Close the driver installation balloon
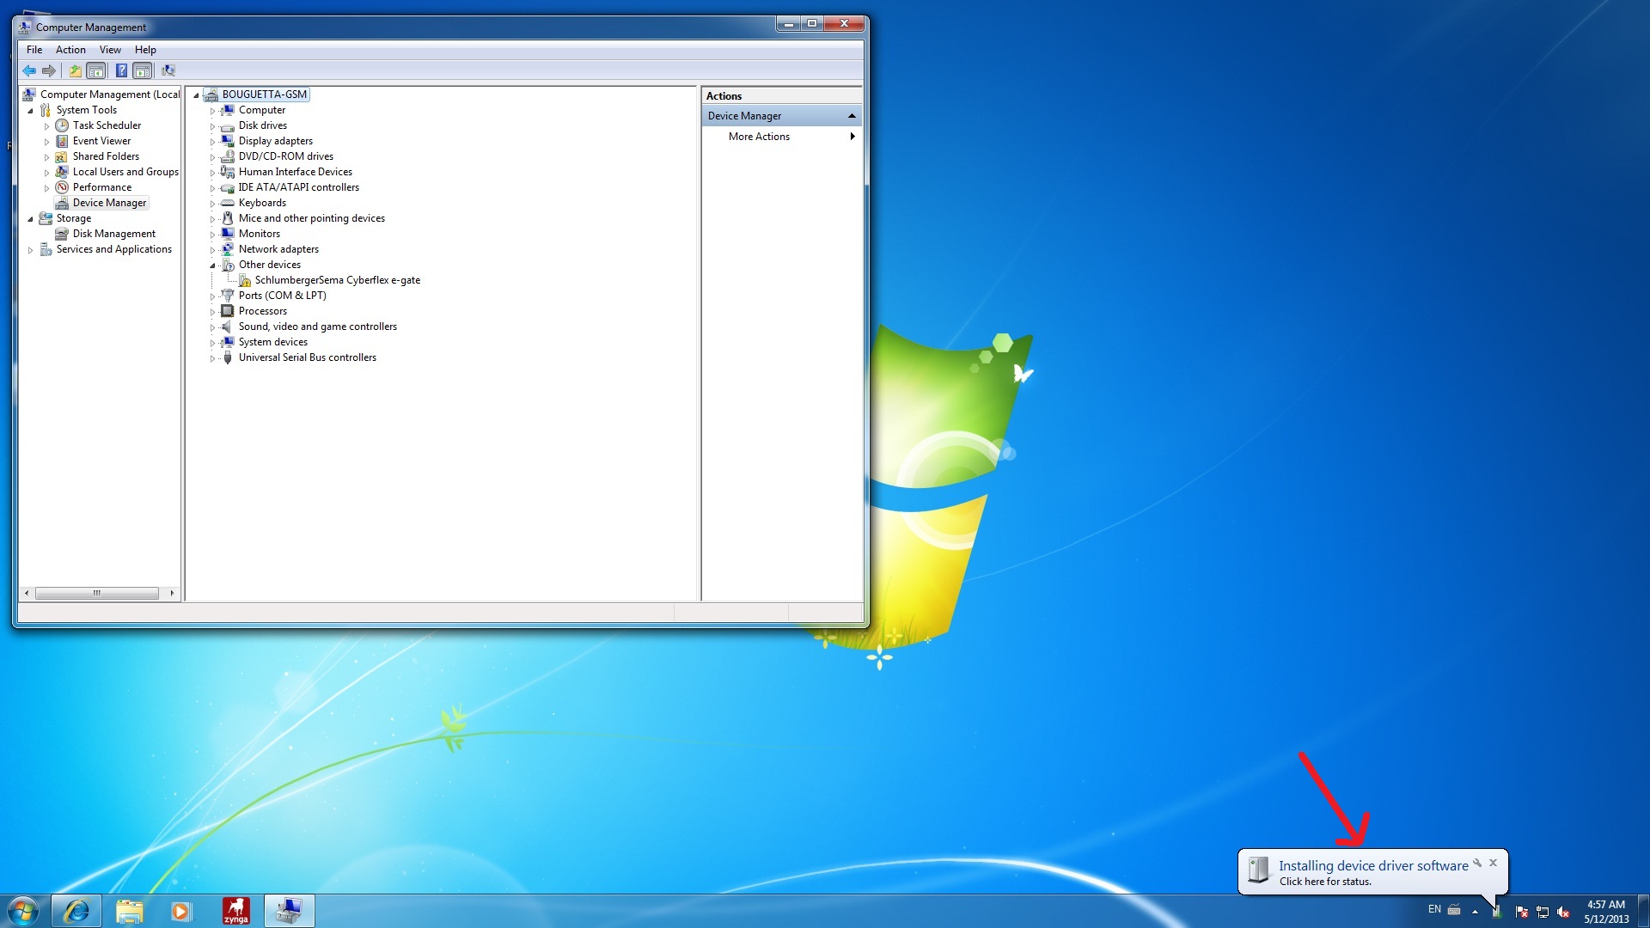This screenshot has height=928, width=1650. pyautogui.click(x=1494, y=863)
